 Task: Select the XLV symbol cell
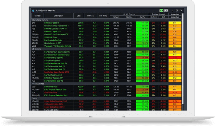point(37,63)
